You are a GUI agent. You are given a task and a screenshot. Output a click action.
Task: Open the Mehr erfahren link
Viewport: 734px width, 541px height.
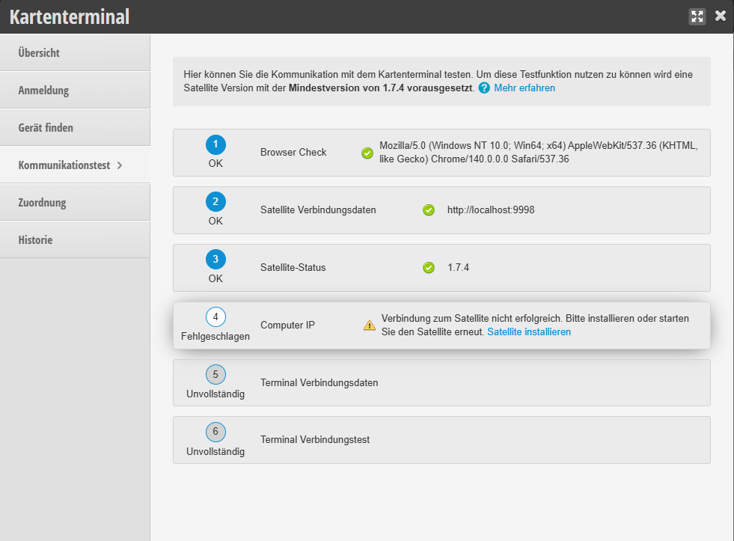point(524,88)
